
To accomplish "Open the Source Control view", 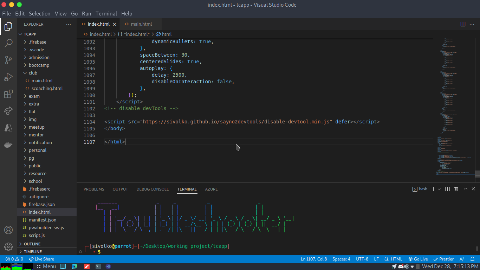I will click(8, 60).
